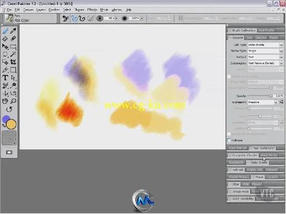286x214 pixels.
Task: Toggle the Multicore checkbox
Action: click(x=229, y=140)
